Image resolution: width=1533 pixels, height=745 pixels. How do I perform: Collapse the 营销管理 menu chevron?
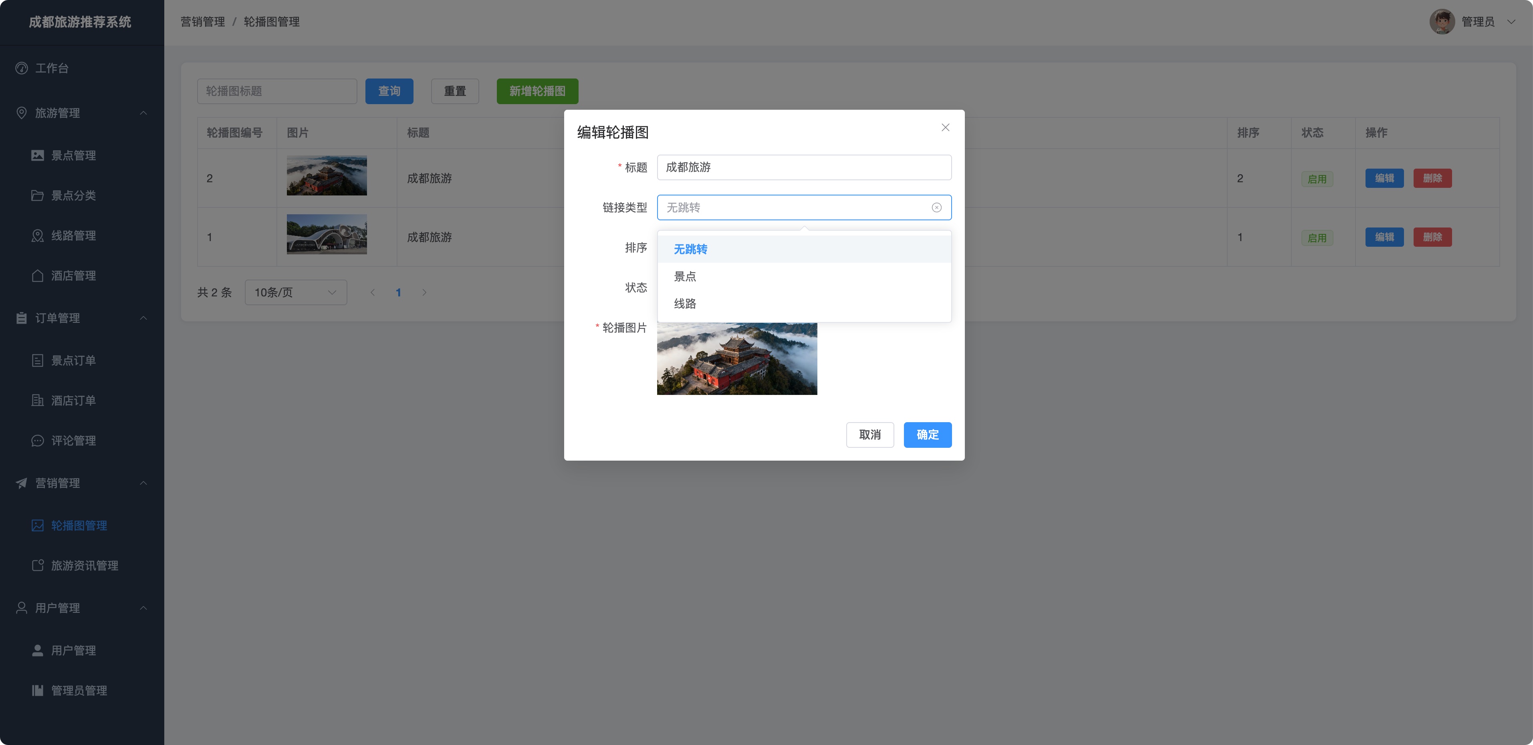click(143, 483)
